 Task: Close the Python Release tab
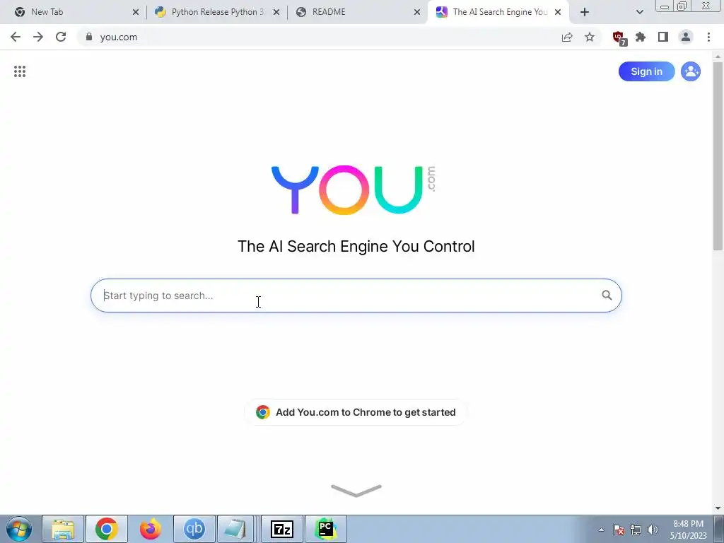coord(276,12)
